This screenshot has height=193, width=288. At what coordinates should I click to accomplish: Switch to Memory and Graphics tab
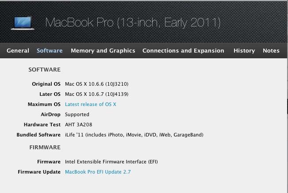click(x=103, y=51)
